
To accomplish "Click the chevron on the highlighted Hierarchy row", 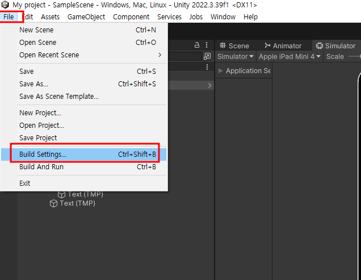I will coord(209,86).
